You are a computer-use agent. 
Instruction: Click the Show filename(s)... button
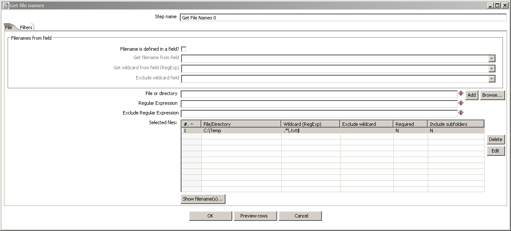coord(203,199)
